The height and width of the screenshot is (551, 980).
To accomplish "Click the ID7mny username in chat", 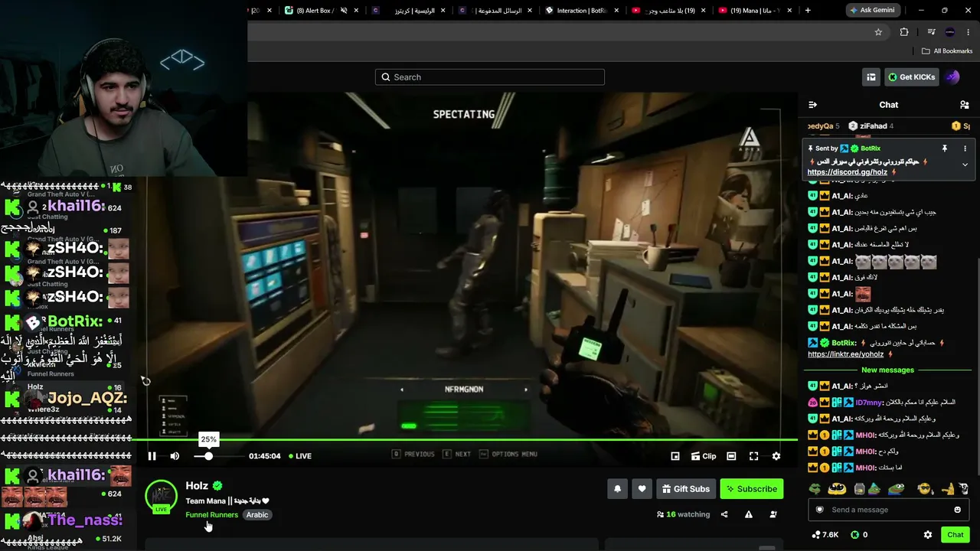I will (x=868, y=403).
